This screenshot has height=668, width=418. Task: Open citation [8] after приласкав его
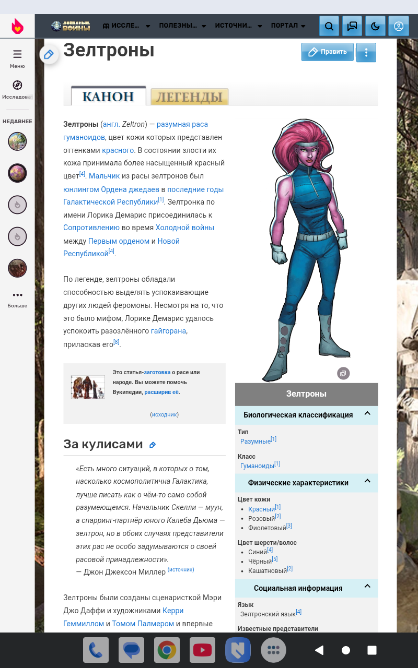117,342
